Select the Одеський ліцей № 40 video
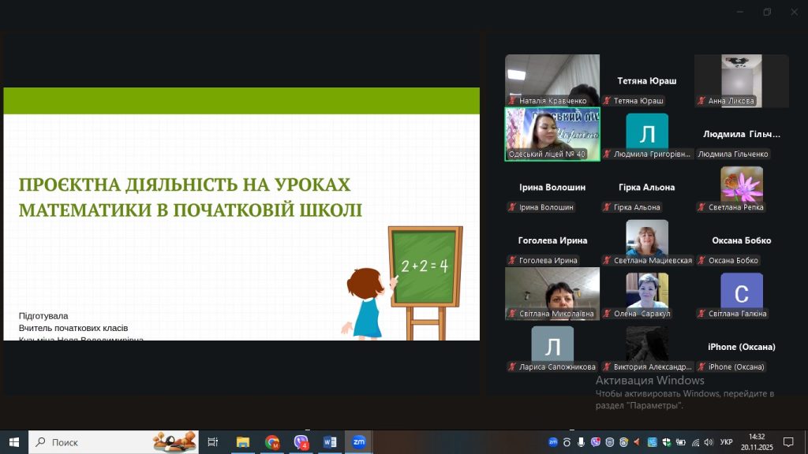Viewport: 808px width, 454px height. coord(552,134)
